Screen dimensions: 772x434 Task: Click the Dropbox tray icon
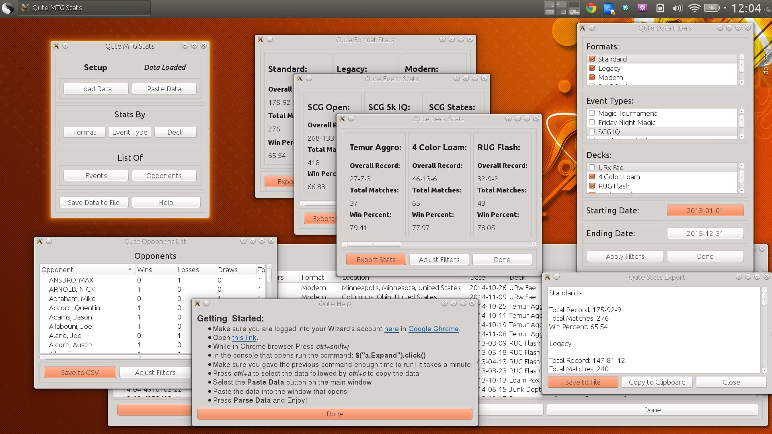point(625,8)
